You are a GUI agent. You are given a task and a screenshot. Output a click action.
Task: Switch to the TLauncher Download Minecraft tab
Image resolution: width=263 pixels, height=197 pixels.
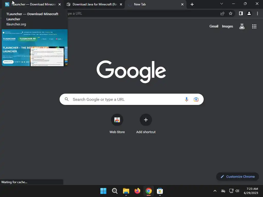(x=33, y=4)
